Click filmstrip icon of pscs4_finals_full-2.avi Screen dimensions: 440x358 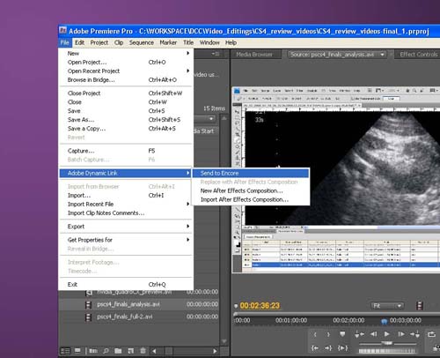click(88, 317)
